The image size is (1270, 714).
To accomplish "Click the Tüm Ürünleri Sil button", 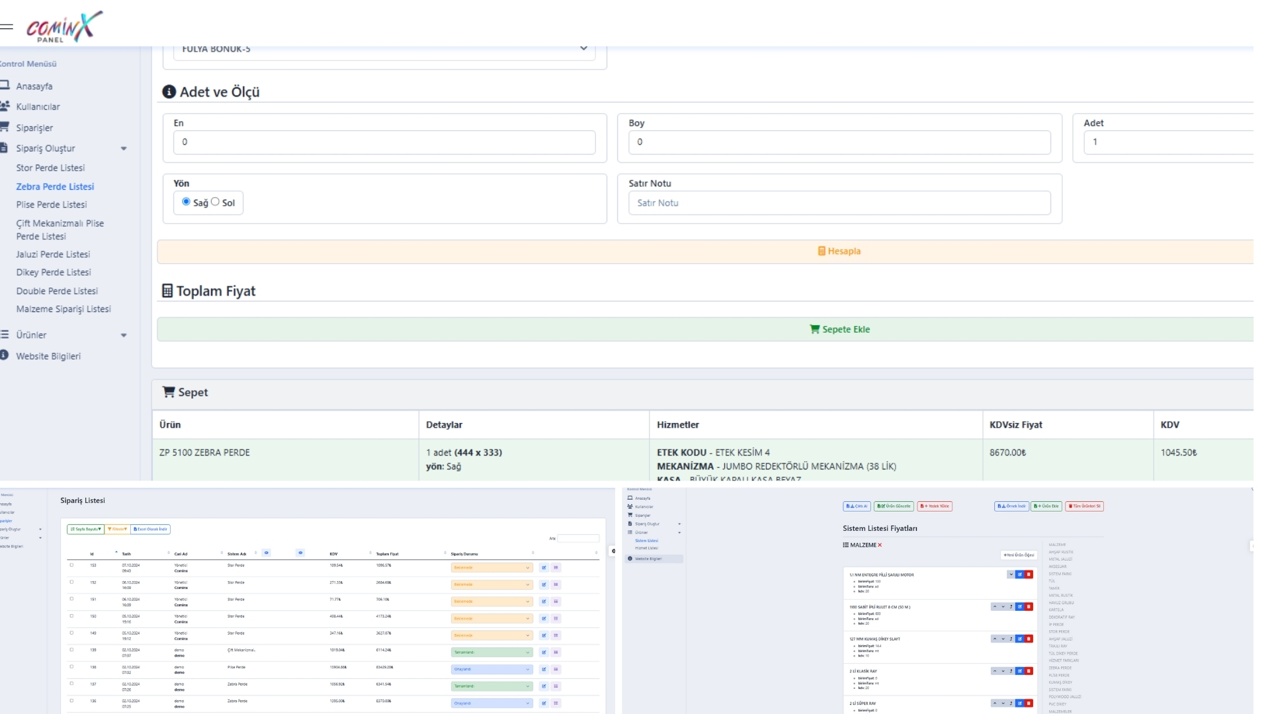I will point(1085,506).
